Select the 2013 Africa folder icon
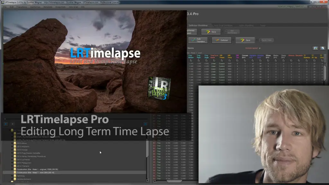The width and height of the screenshot is (329, 185). (x=15, y=143)
